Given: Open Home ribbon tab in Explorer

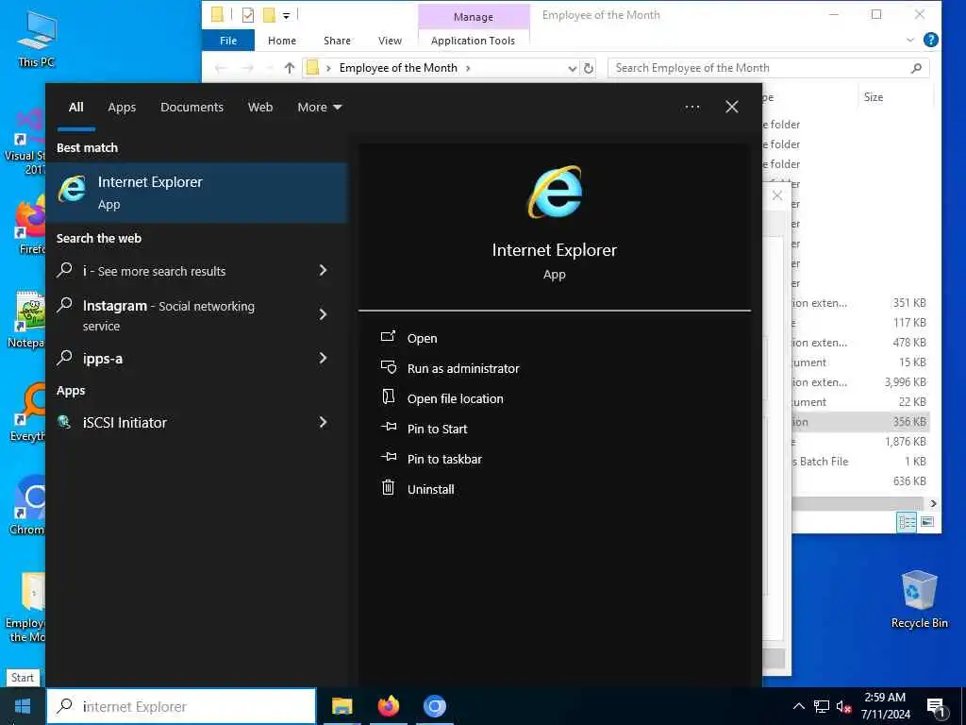Looking at the screenshot, I should pyautogui.click(x=281, y=40).
